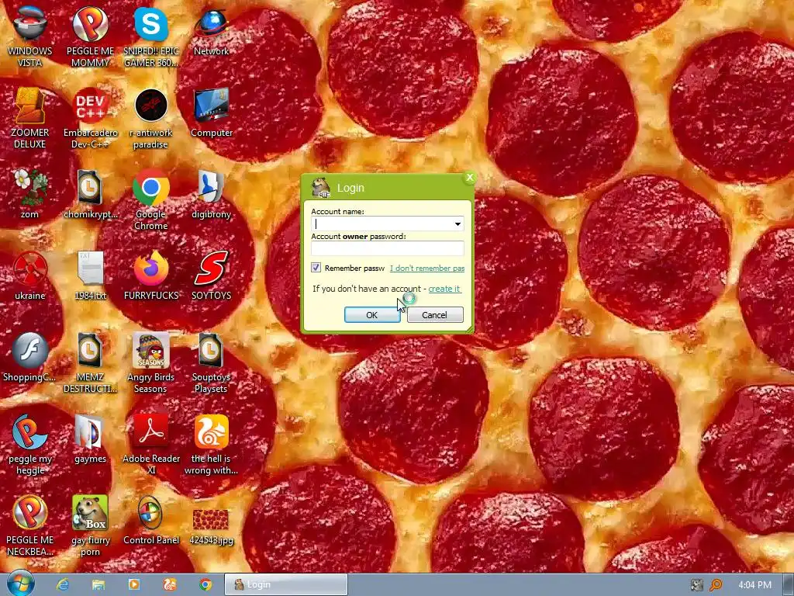This screenshot has height=596, width=794.
Task: Select the 1984.txt file icon
Action: (90, 275)
